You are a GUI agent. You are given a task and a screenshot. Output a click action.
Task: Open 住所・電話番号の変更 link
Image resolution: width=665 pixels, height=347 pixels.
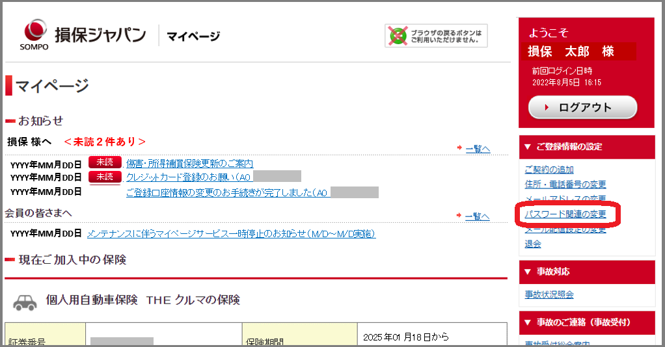pos(565,185)
